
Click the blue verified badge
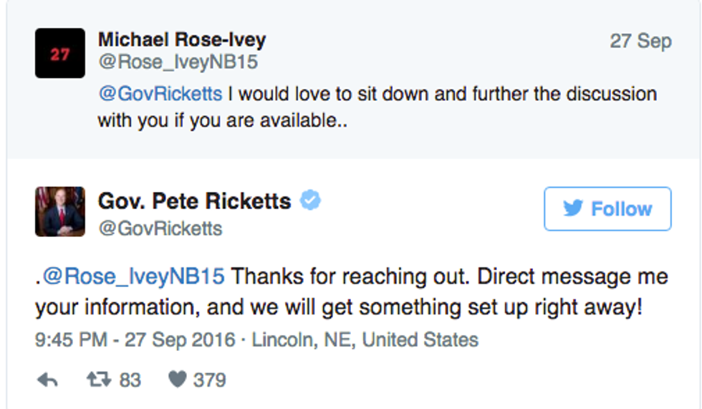tap(309, 201)
